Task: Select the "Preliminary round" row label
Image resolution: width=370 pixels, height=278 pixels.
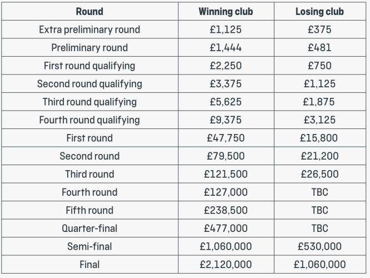Action: [x=89, y=48]
